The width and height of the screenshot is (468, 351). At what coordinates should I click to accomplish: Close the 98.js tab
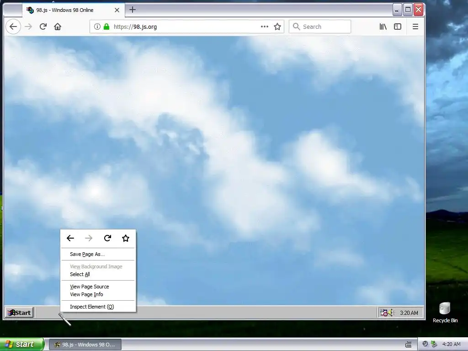tap(117, 10)
